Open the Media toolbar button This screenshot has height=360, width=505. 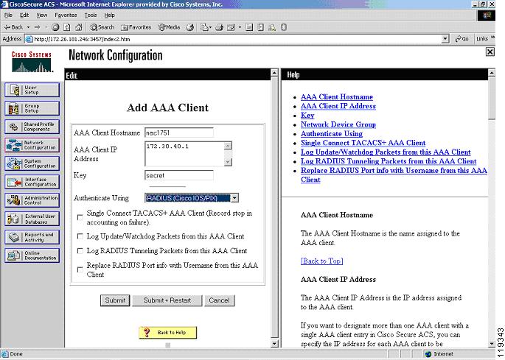[169, 27]
